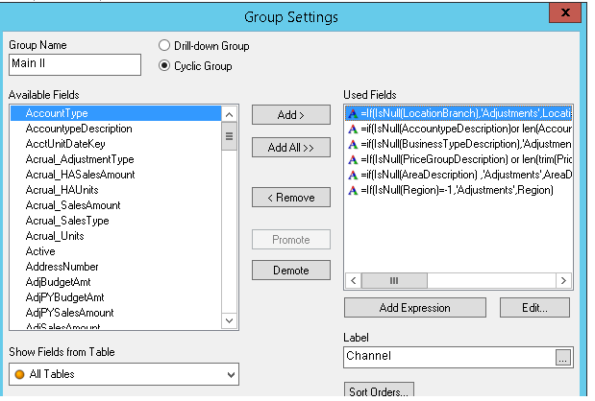Image resolution: width=595 pixels, height=401 pixels.
Task: Click the expression icon beside the AccountypeDescription entry
Action: (x=352, y=129)
